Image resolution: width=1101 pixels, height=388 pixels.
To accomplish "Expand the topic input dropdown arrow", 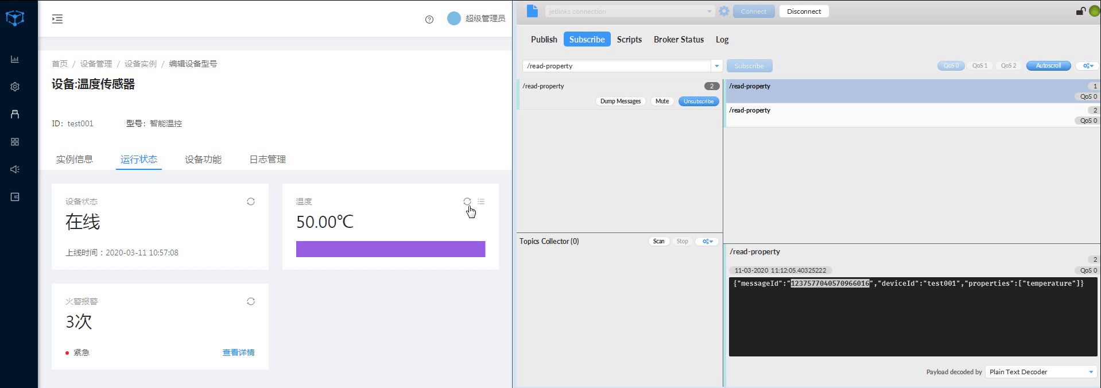I will pos(716,66).
